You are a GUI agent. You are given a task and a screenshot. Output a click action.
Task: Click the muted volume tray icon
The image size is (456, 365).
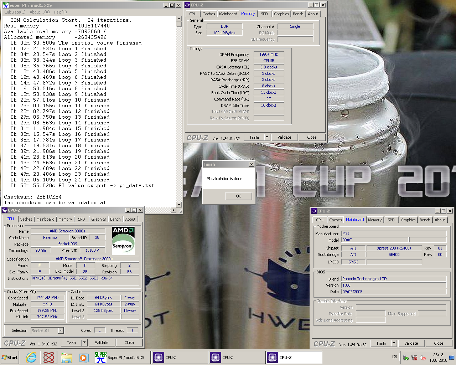423,358
